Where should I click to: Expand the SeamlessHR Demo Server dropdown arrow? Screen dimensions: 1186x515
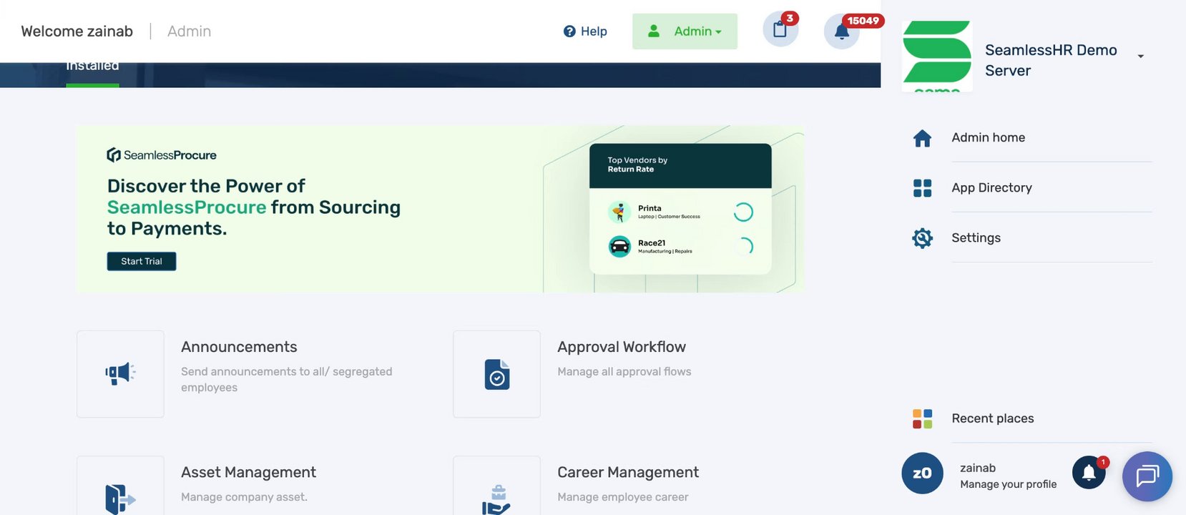pos(1141,57)
